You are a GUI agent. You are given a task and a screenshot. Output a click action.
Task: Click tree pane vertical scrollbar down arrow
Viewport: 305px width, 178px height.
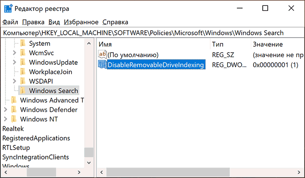pos(89,163)
